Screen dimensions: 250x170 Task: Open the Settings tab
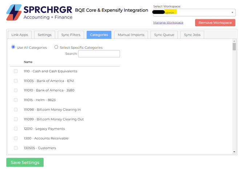[44, 35]
